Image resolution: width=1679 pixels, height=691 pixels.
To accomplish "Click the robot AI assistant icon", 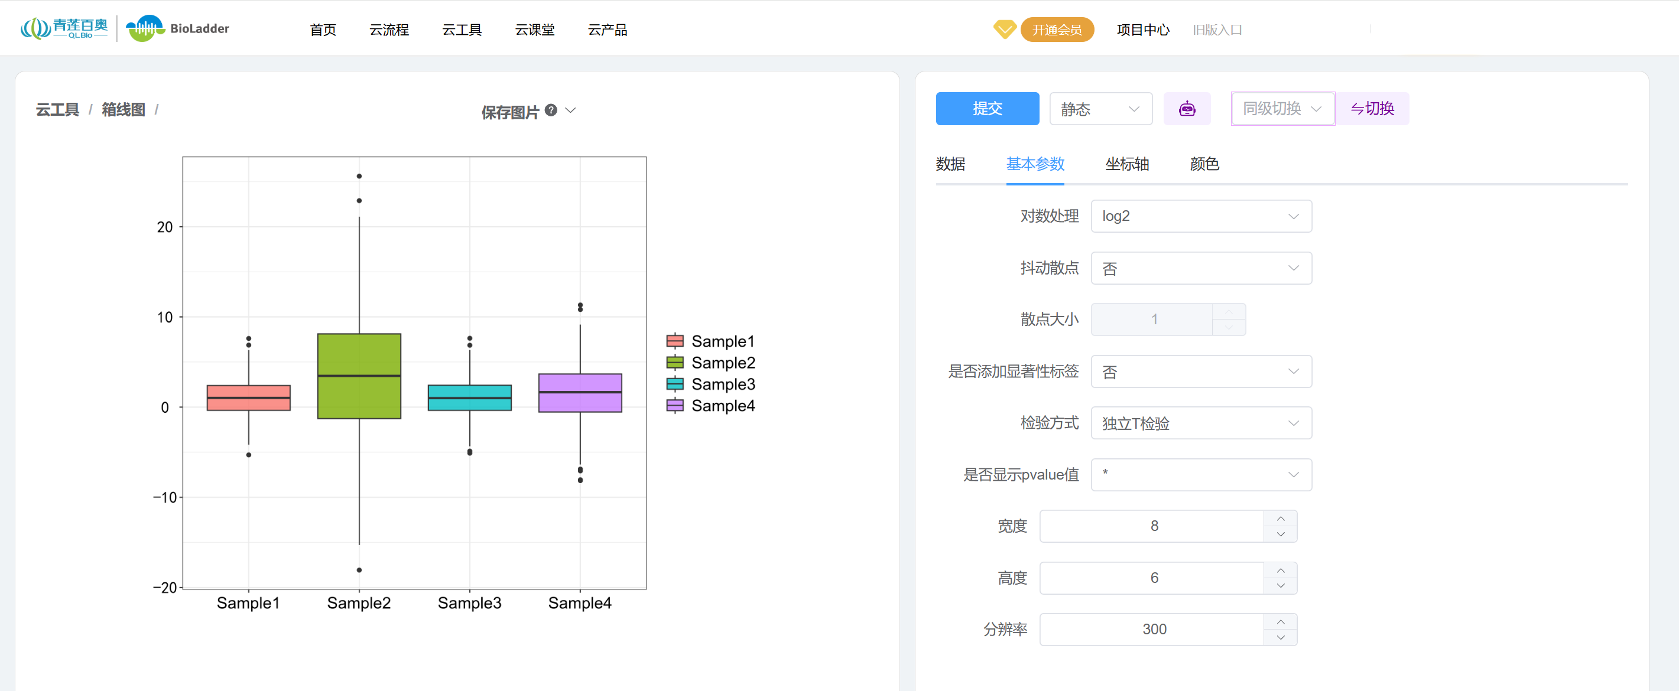I will (x=1186, y=109).
